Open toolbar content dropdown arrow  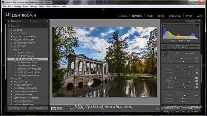click(157, 109)
